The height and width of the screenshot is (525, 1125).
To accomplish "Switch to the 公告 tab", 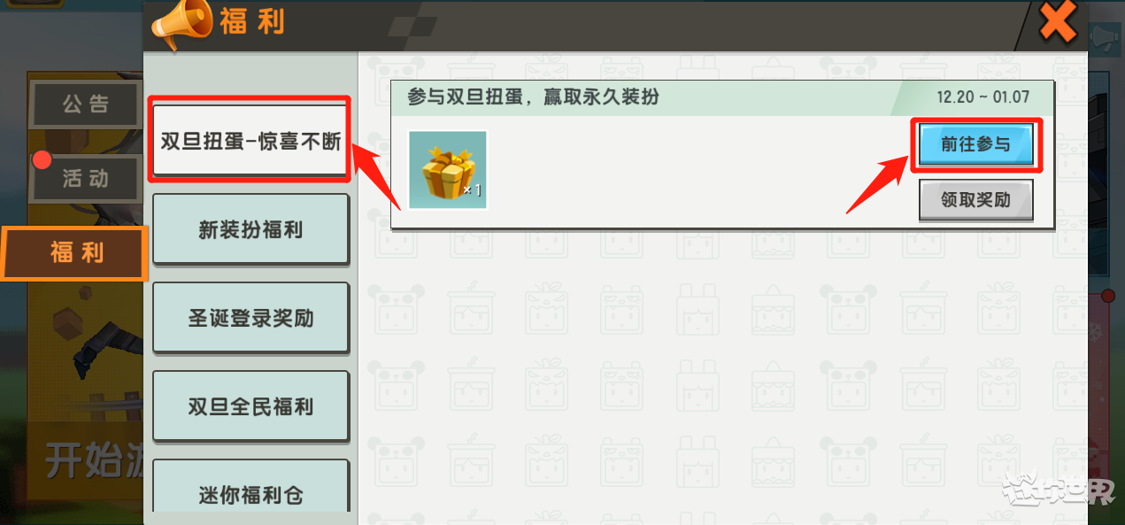I will click(86, 104).
